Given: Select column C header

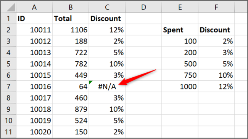Looking at the screenshot, I should point(107,7).
